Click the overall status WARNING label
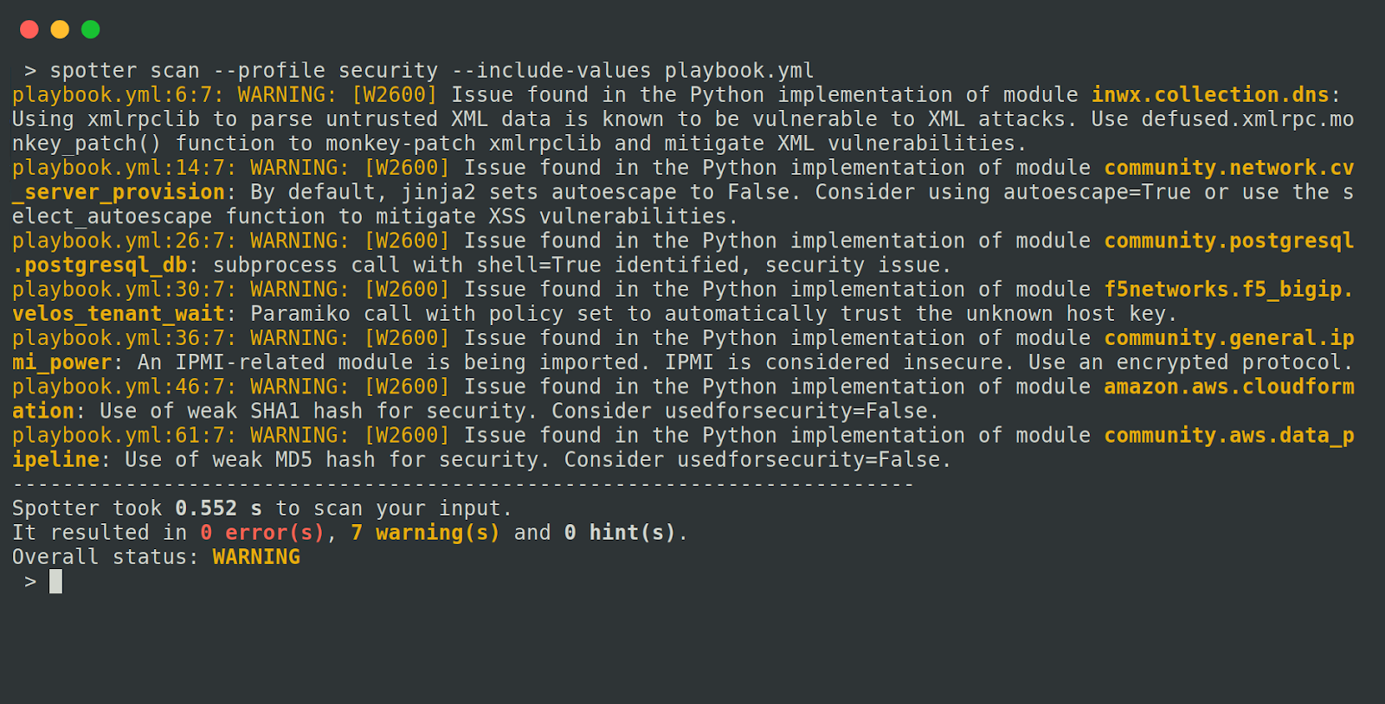The image size is (1385, 704). click(x=256, y=557)
